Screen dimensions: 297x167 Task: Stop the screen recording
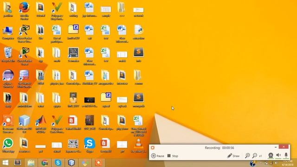click(173, 156)
